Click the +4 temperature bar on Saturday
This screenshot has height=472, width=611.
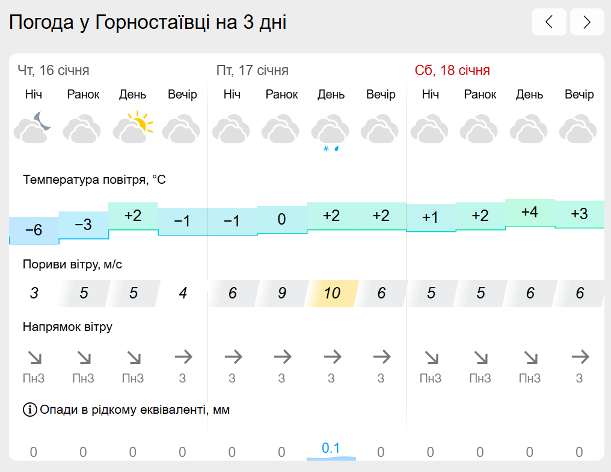pyautogui.click(x=530, y=213)
